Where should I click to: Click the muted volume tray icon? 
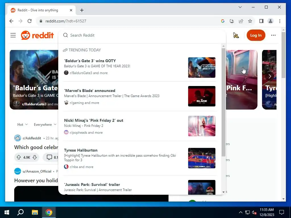coord(254,212)
